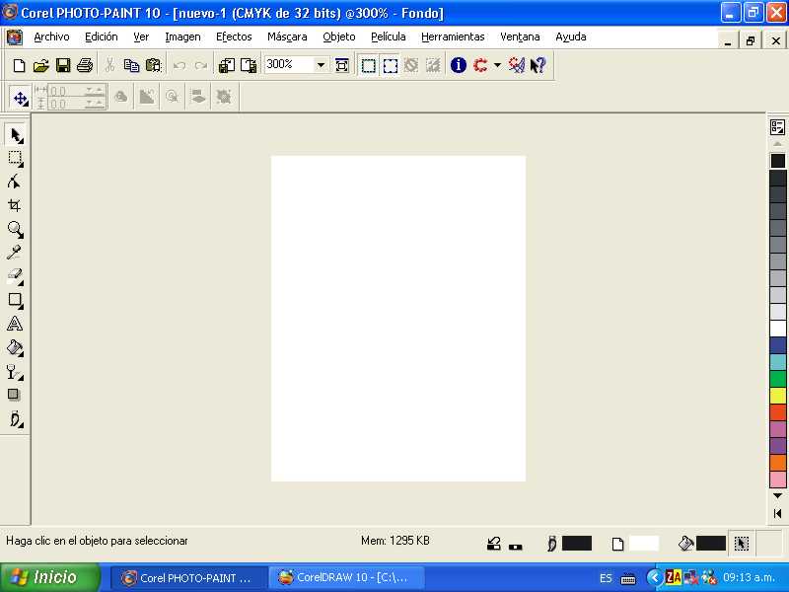Create a new image with New icon
Image resolution: width=789 pixels, height=592 pixels.
pyautogui.click(x=19, y=65)
